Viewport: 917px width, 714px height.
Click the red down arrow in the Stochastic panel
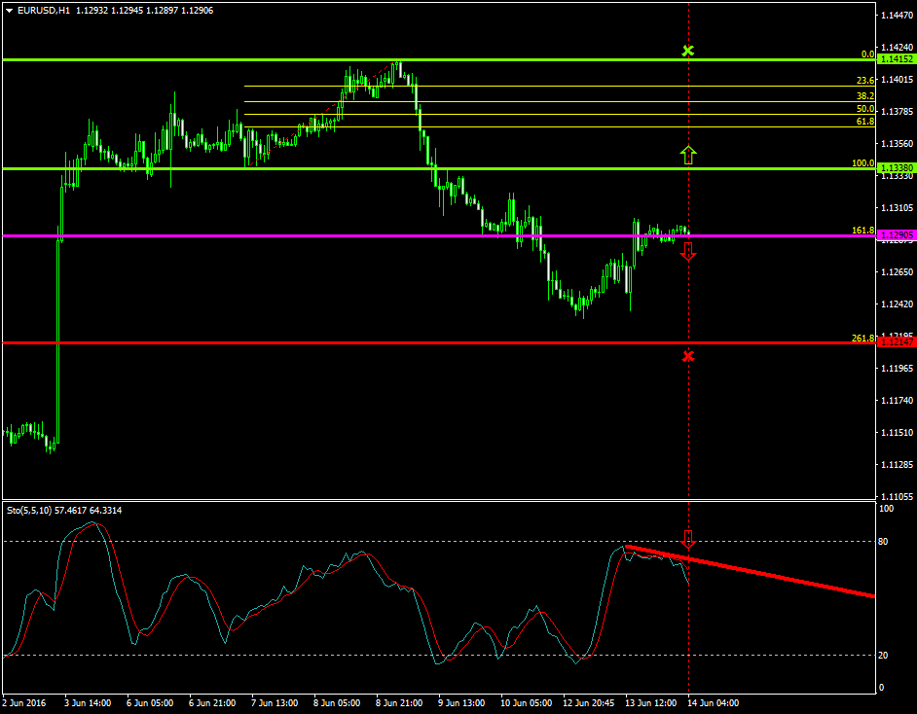(x=688, y=539)
